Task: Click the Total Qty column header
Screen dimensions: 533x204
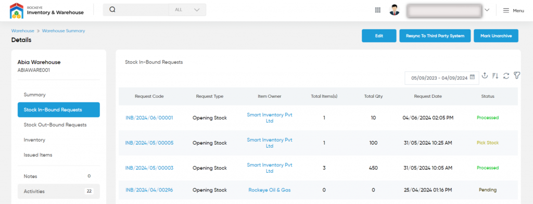Action: (373, 96)
